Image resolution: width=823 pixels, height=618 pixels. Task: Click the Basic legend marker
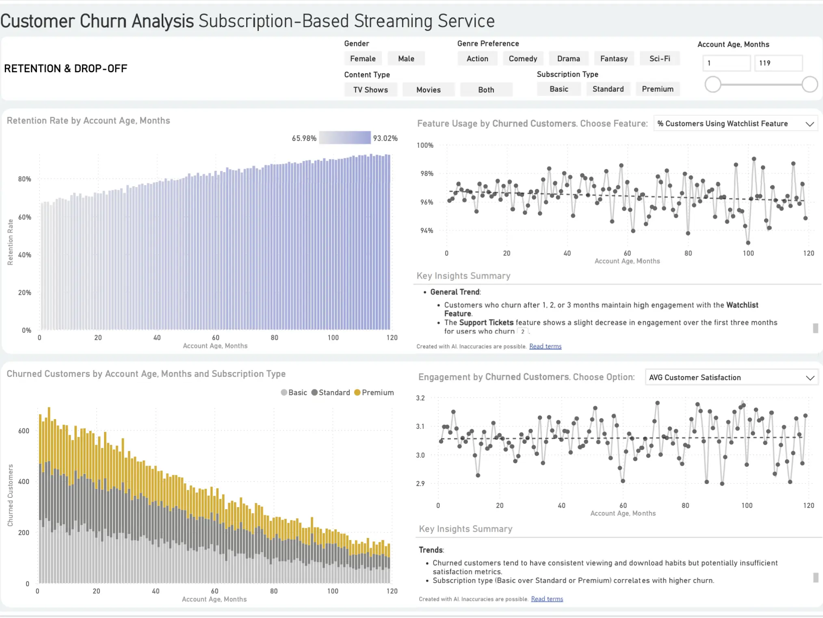pyautogui.click(x=284, y=393)
